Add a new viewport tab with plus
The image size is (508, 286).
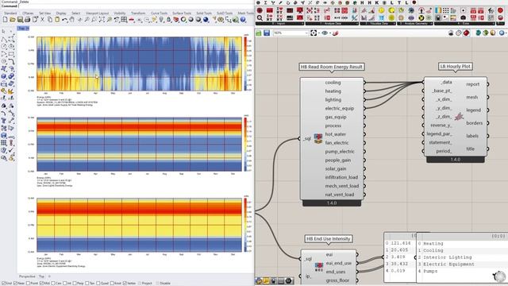[x=49, y=276]
